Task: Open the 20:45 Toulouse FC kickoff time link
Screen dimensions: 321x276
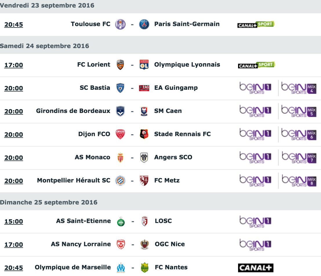Action: click(x=14, y=25)
